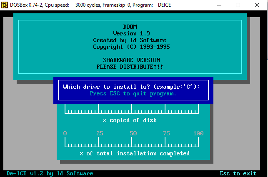
Task: Click the 25 mark on installation scale
Action: [100, 133]
